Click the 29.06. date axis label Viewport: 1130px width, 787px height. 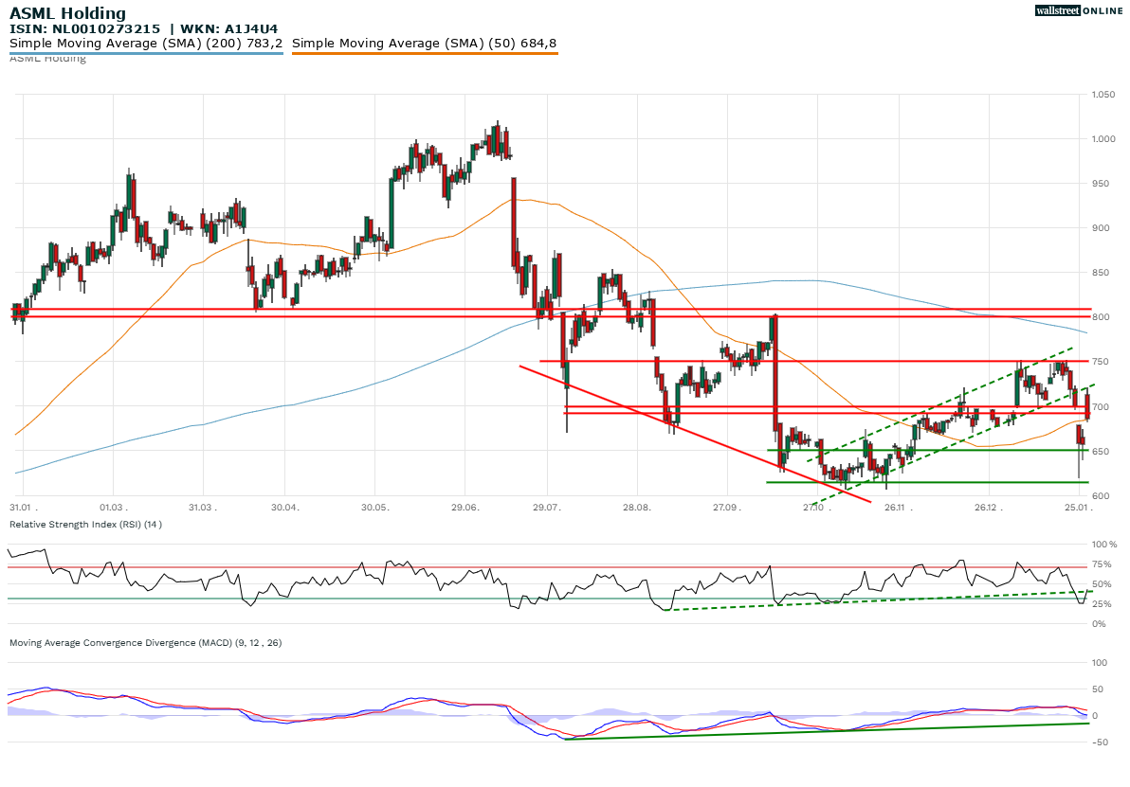coord(465,508)
